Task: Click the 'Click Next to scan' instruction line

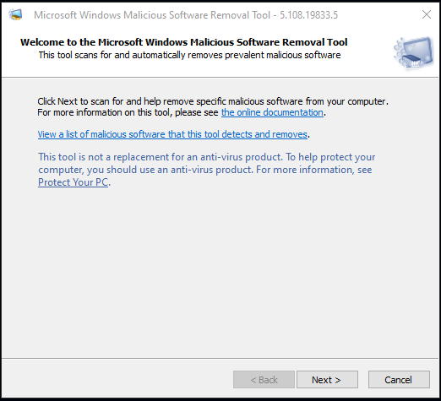Action: tap(213, 101)
